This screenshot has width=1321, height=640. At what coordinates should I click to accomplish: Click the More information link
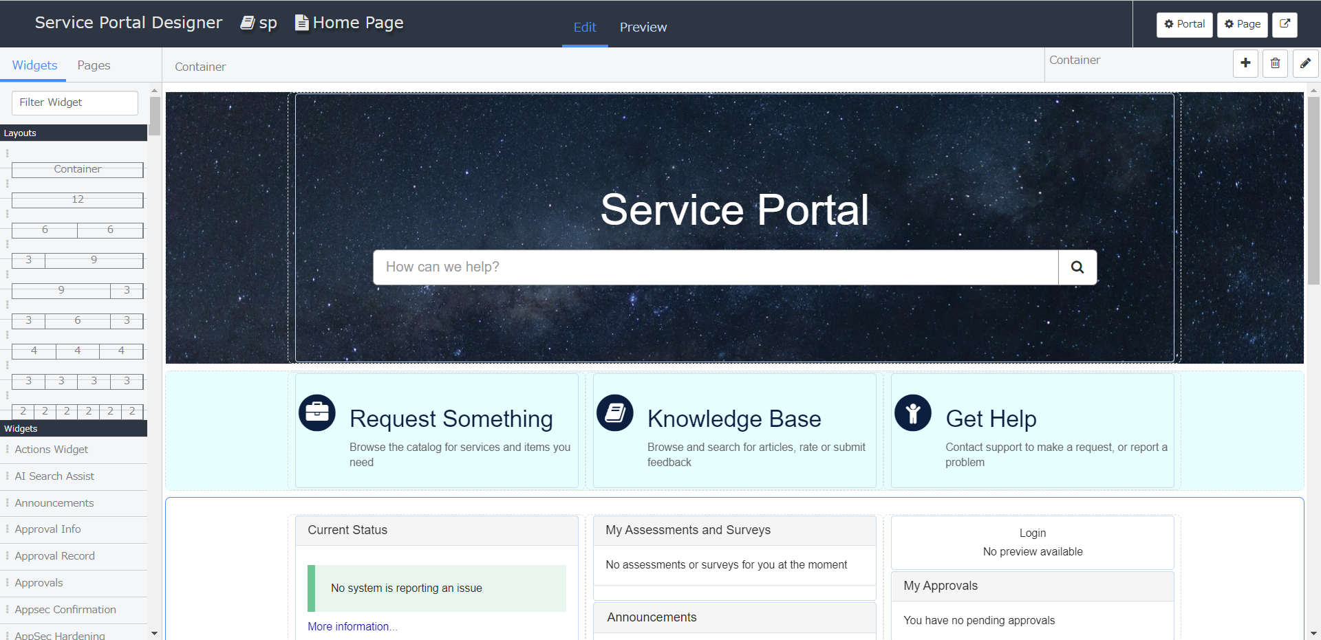[352, 626]
